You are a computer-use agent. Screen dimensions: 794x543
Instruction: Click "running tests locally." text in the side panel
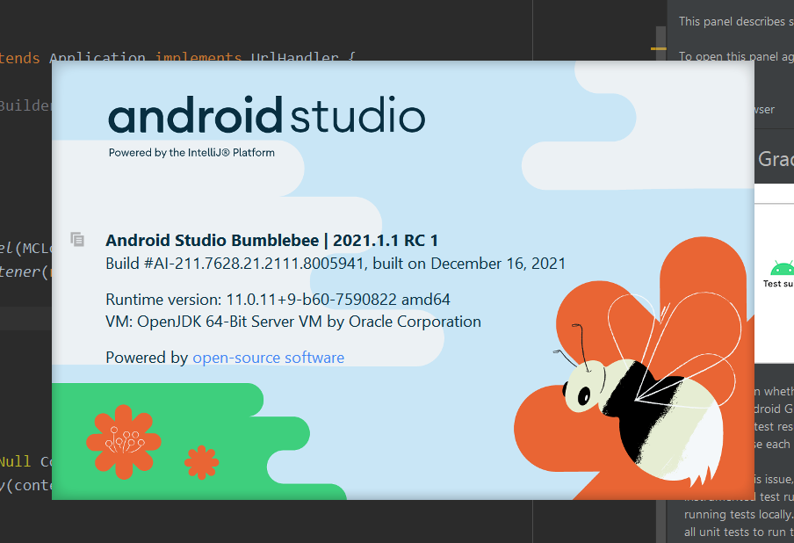(x=739, y=515)
